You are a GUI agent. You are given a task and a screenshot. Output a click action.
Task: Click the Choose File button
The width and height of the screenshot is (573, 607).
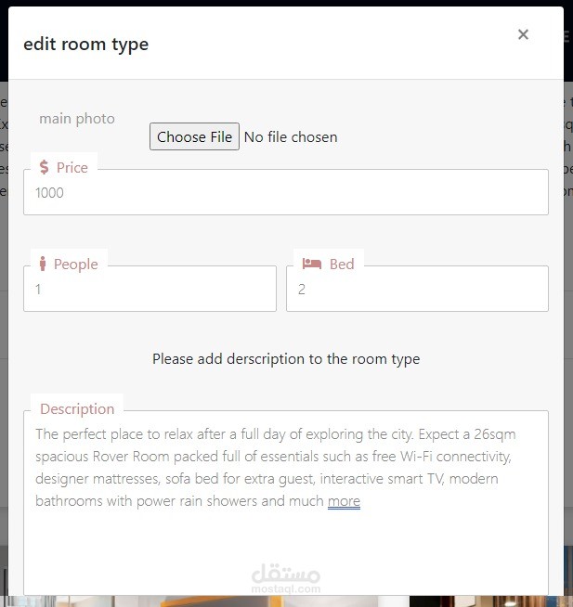click(194, 136)
